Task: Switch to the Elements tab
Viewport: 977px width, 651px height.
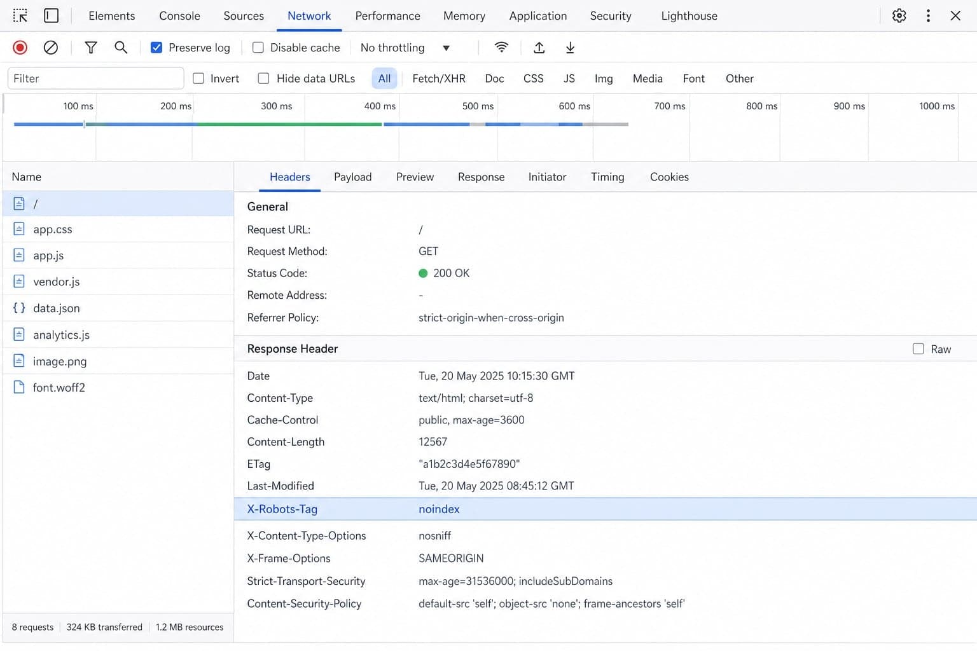Action: pos(112,16)
